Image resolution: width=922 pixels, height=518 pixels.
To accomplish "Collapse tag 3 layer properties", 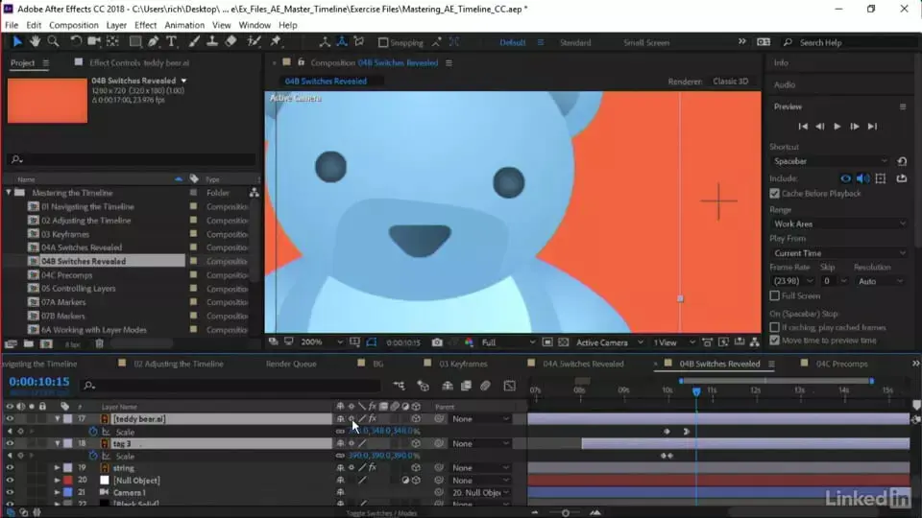I will 57,443.
